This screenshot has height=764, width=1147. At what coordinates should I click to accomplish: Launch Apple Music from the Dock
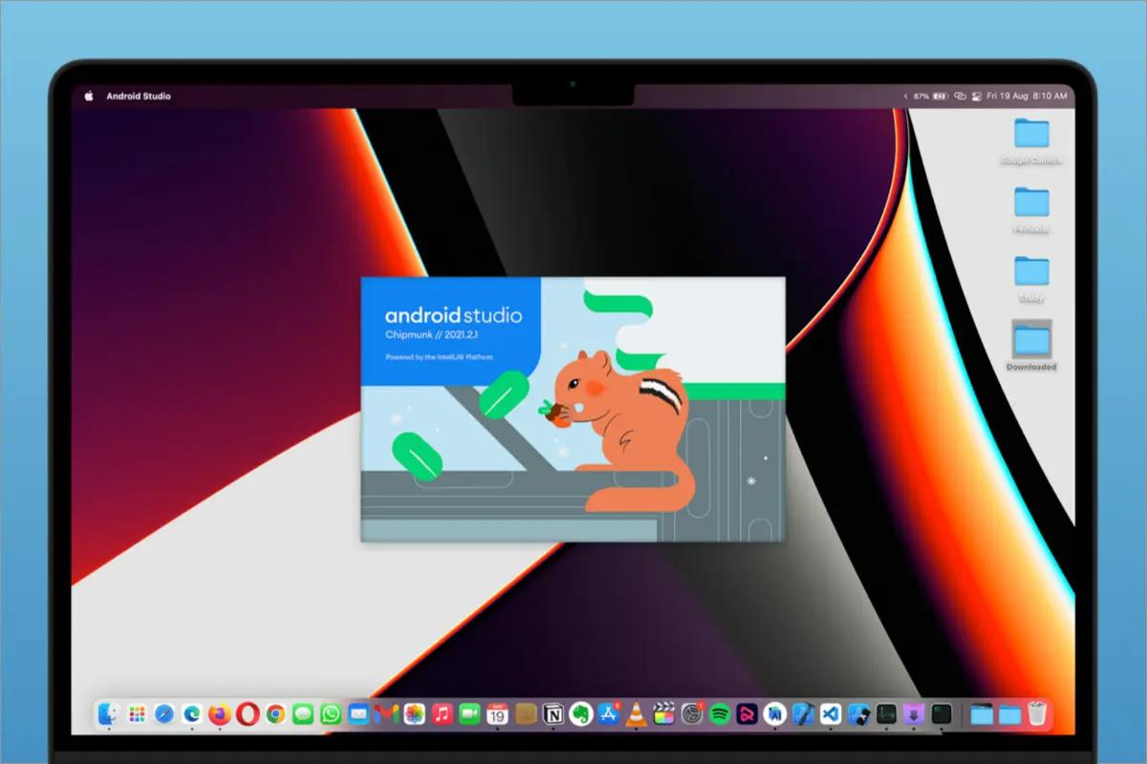pos(442,713)
